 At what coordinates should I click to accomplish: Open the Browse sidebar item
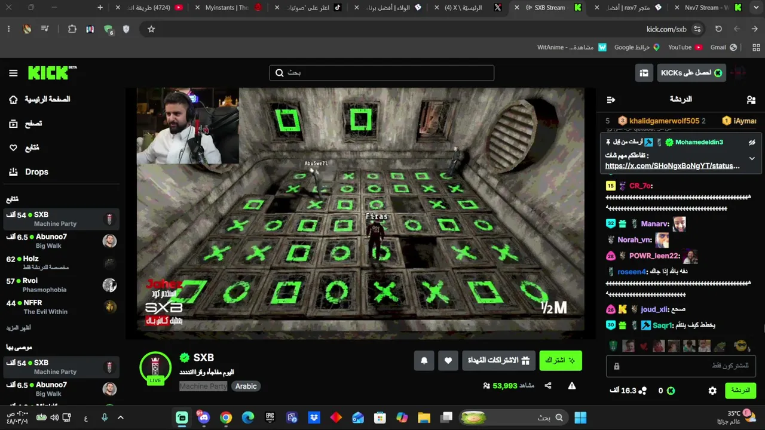click(x=26, y=124)
